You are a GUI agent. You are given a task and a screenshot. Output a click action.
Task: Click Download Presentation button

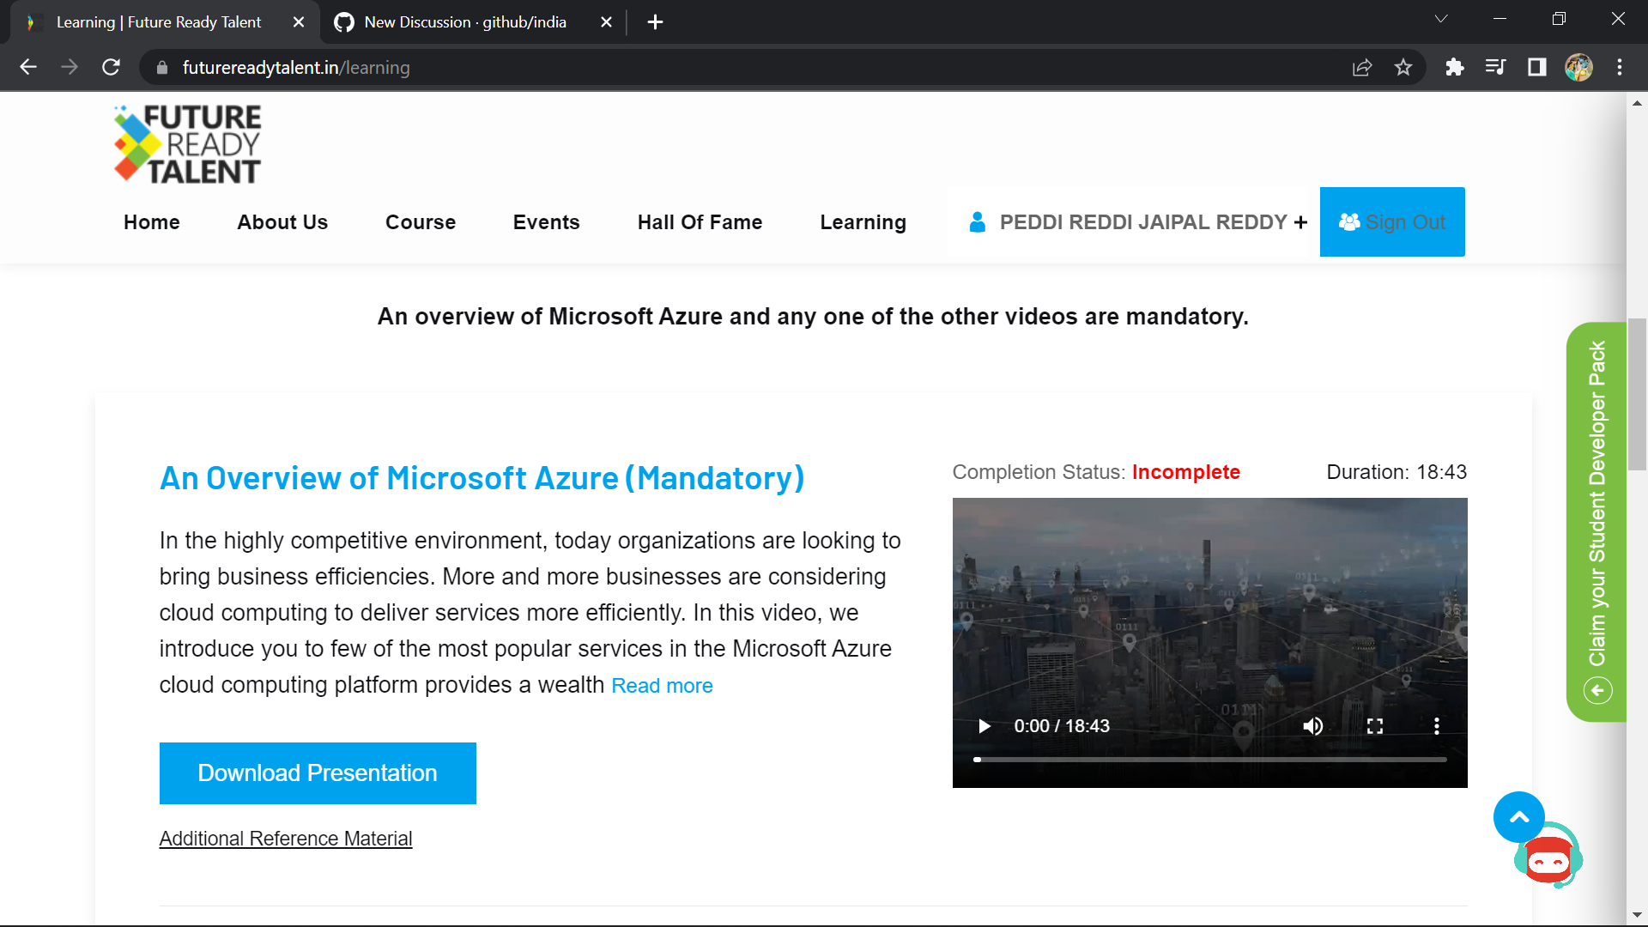(x=318, y=773)
